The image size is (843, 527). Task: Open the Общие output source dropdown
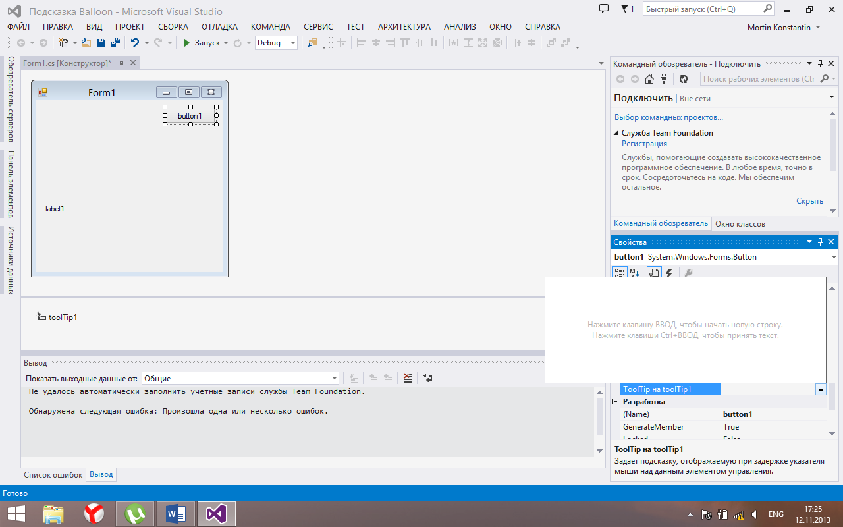tap(335, 378)
